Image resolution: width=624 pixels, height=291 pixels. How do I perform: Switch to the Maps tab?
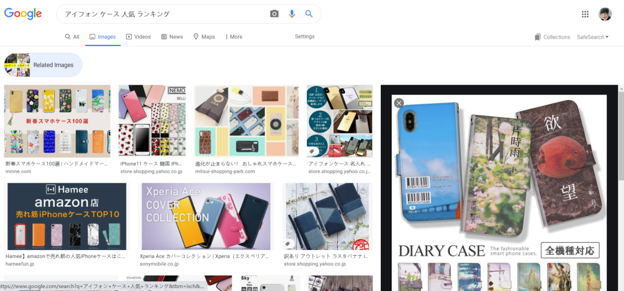(204, 37)
